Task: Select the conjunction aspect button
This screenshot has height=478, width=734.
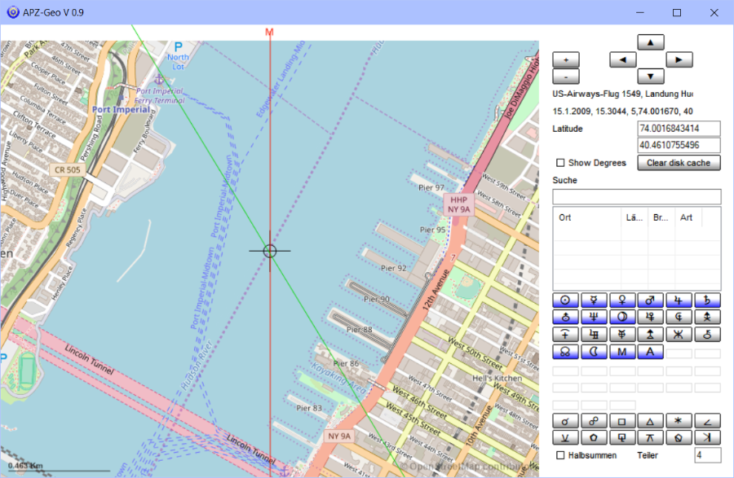Action: pos(565,421)
